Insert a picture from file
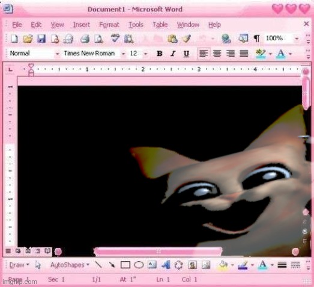 pos(206,265)
